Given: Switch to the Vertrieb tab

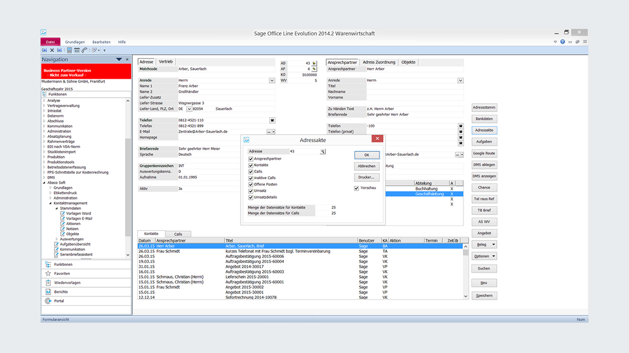Looking at the screenshot, I should (166, 62).
